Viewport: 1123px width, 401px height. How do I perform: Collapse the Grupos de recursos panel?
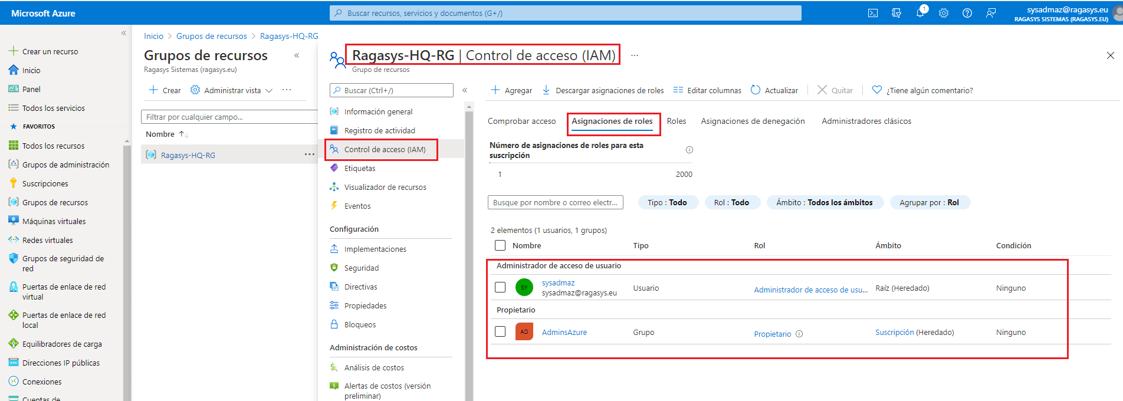pyautogui.click(x=297, y=55)
